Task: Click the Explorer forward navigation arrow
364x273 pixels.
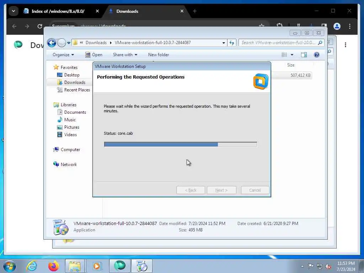Action: [61, 43]
